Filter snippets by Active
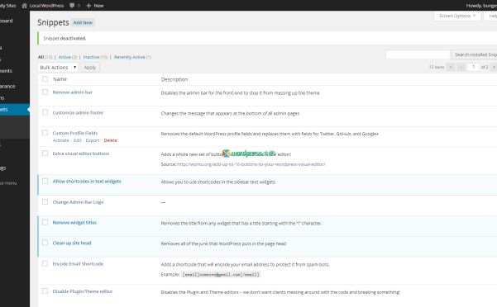 [x=65, y=57]
